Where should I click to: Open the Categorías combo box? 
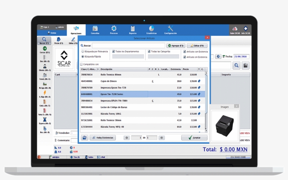tap(163, 56)
